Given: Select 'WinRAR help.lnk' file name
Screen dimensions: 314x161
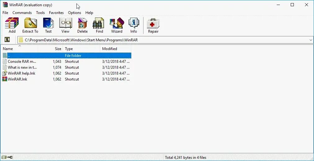Looking at the screenshot, I should (x=21, y=73).
